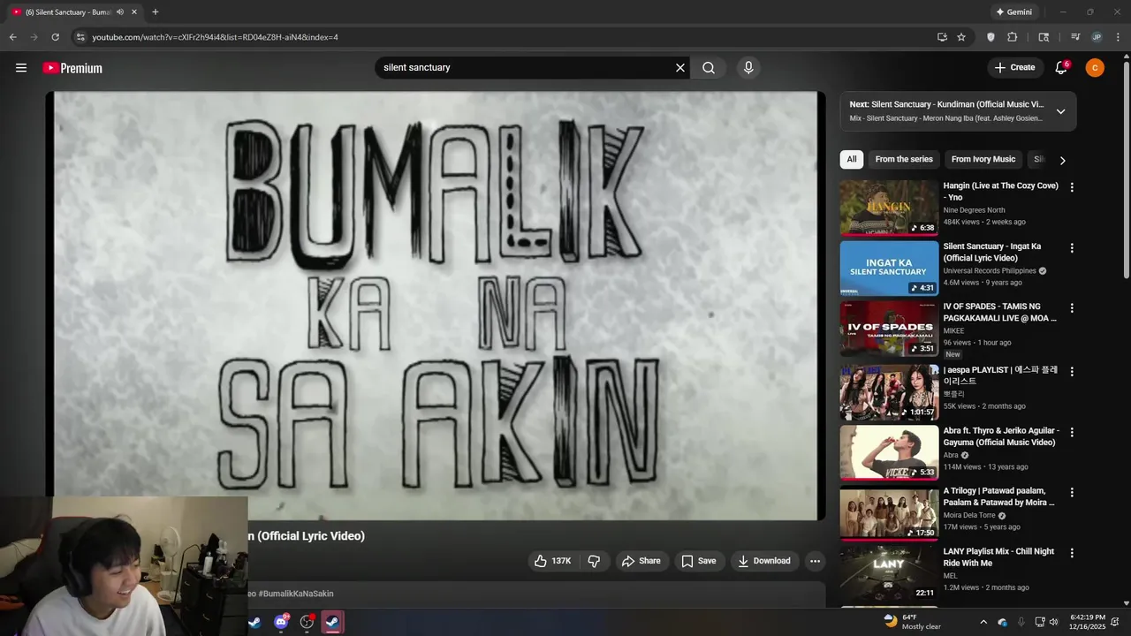Select the From Ivory Music chip
Viewport: 1131px width, 636px height.
983,159
